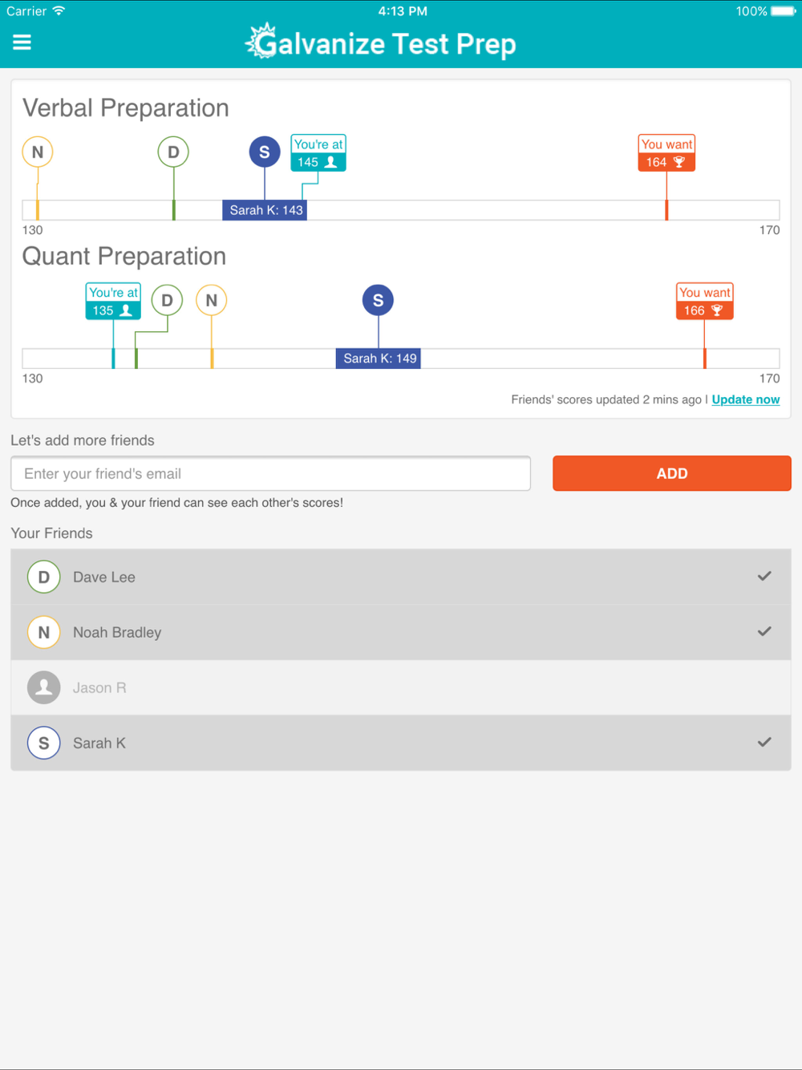Screen dimensions: 802x1070
Task: Click Sarah's S marker in Verbal Preparation
Action: [265, 152]
